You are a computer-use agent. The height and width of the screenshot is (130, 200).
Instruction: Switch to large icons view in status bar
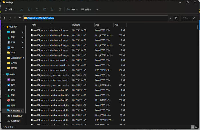pos(196,127)
